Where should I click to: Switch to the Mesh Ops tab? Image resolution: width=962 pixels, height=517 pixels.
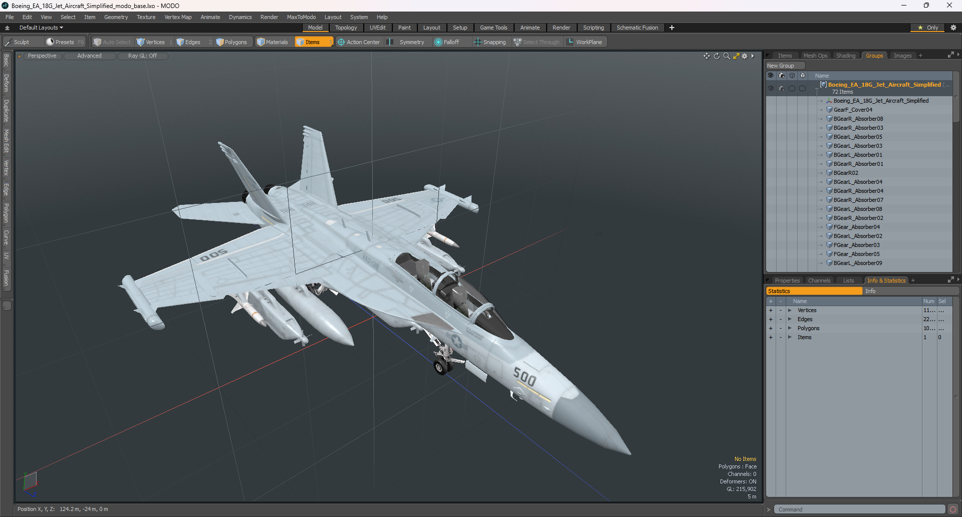[x=815, y=56]
